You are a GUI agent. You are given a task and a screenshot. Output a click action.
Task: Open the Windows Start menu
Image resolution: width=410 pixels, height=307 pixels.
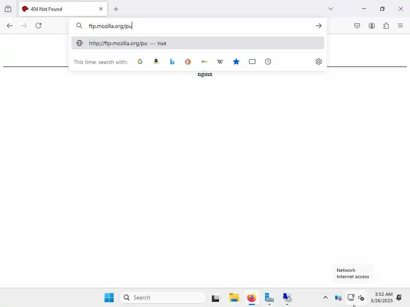[x=109, y=297]
